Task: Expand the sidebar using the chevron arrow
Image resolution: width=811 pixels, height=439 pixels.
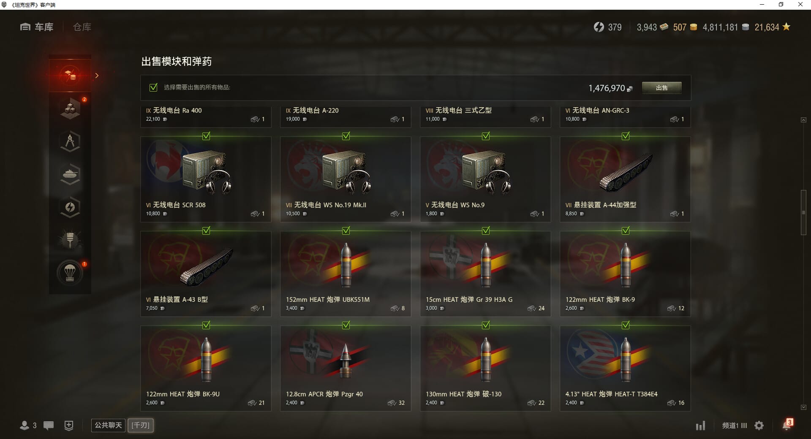Action: coord(97,76)
